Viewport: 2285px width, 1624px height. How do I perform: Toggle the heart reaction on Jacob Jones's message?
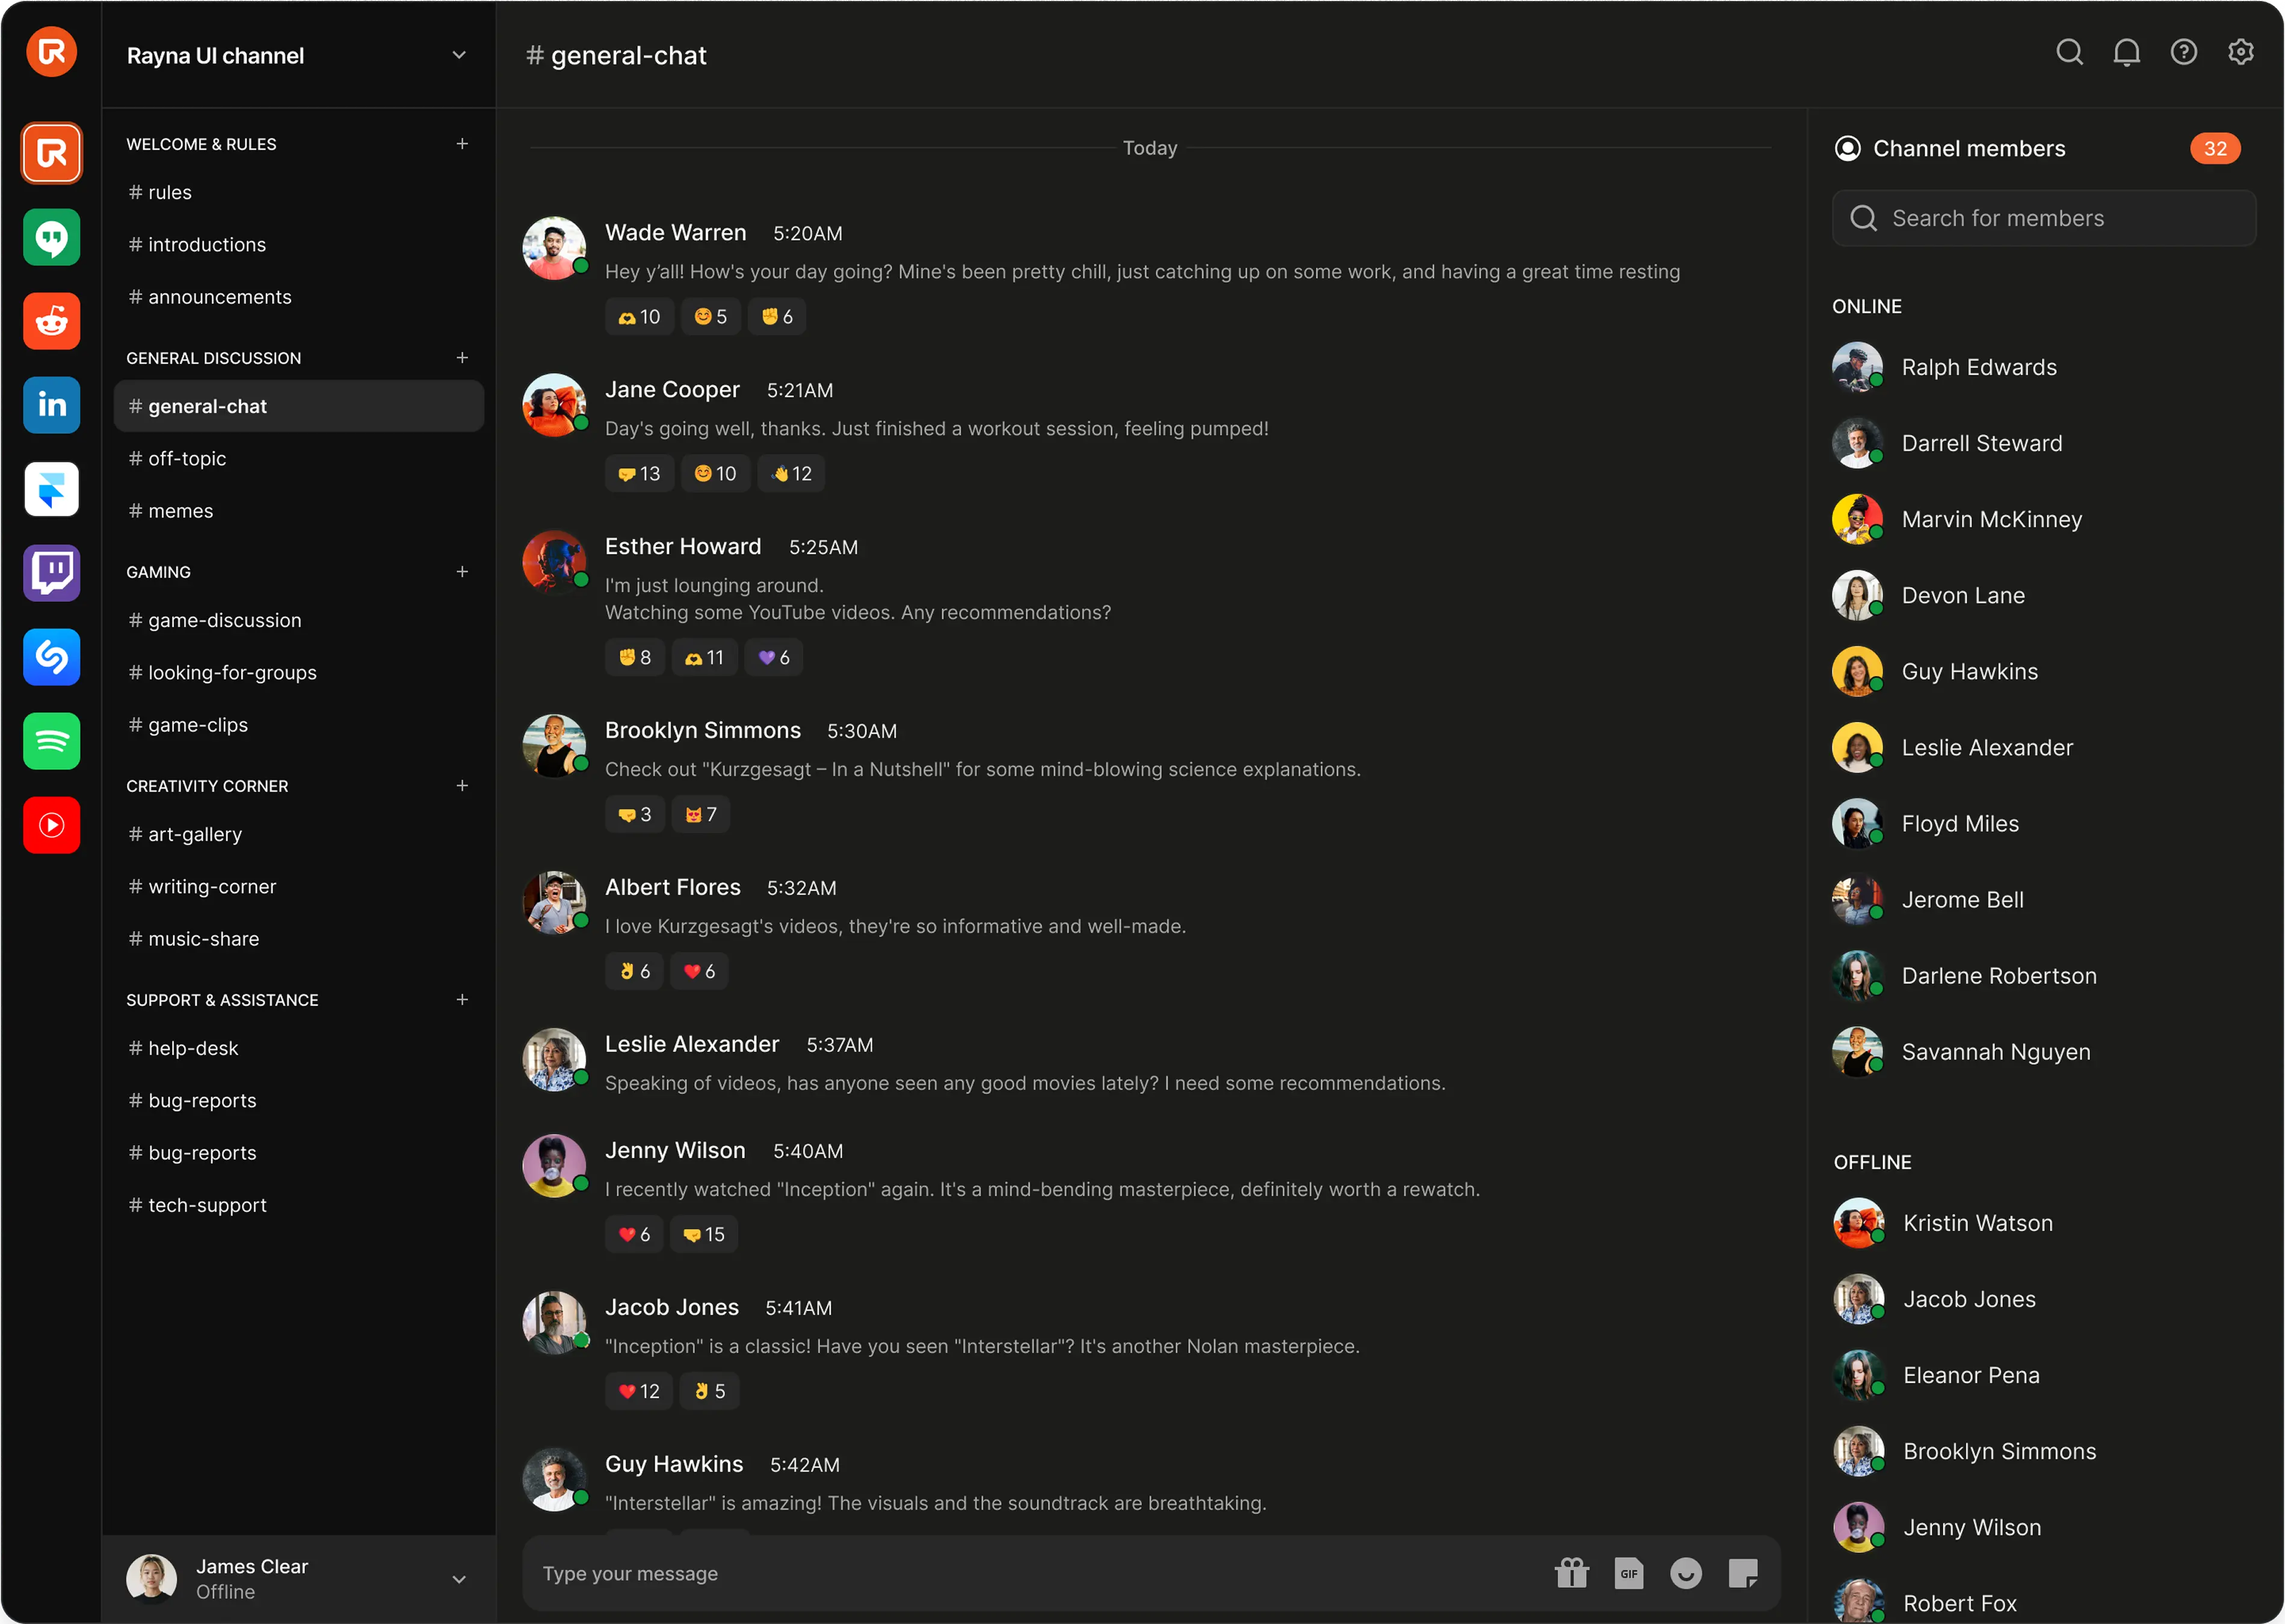[x=638, y=1390]
